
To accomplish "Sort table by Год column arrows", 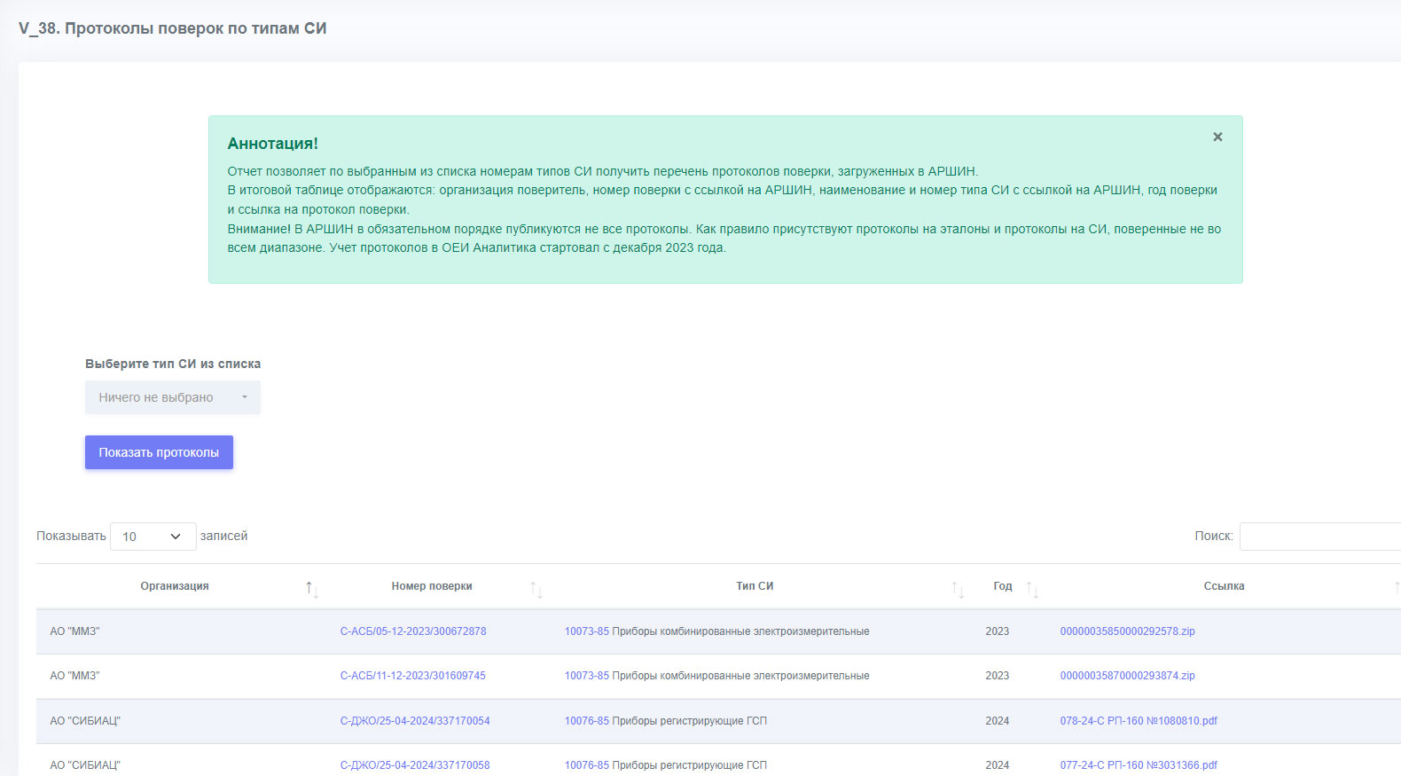I will 1032,589.
